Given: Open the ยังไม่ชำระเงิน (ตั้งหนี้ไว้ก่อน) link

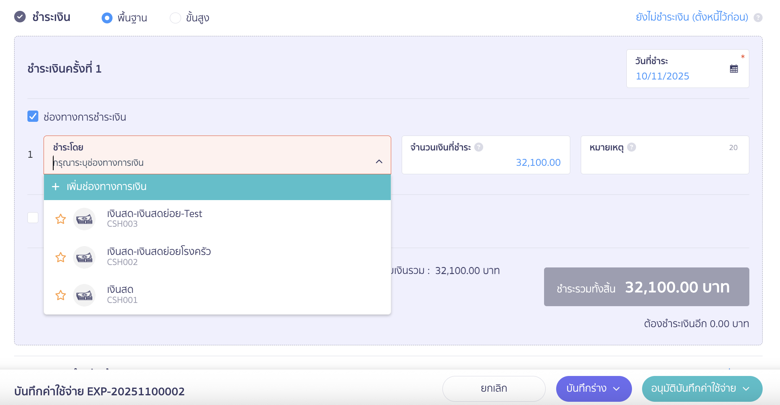Looking at the screenshot, I should (691, 17).
